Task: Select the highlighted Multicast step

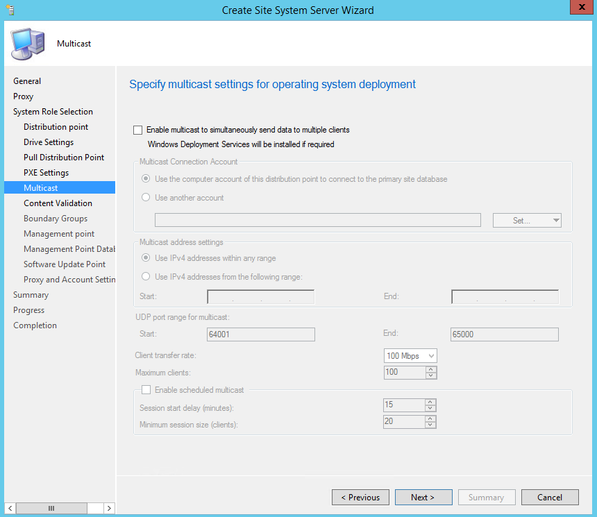Action: (60, 187)
